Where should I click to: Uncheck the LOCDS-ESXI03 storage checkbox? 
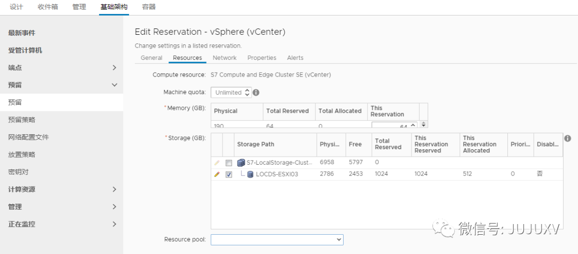(x=229, y=174)
